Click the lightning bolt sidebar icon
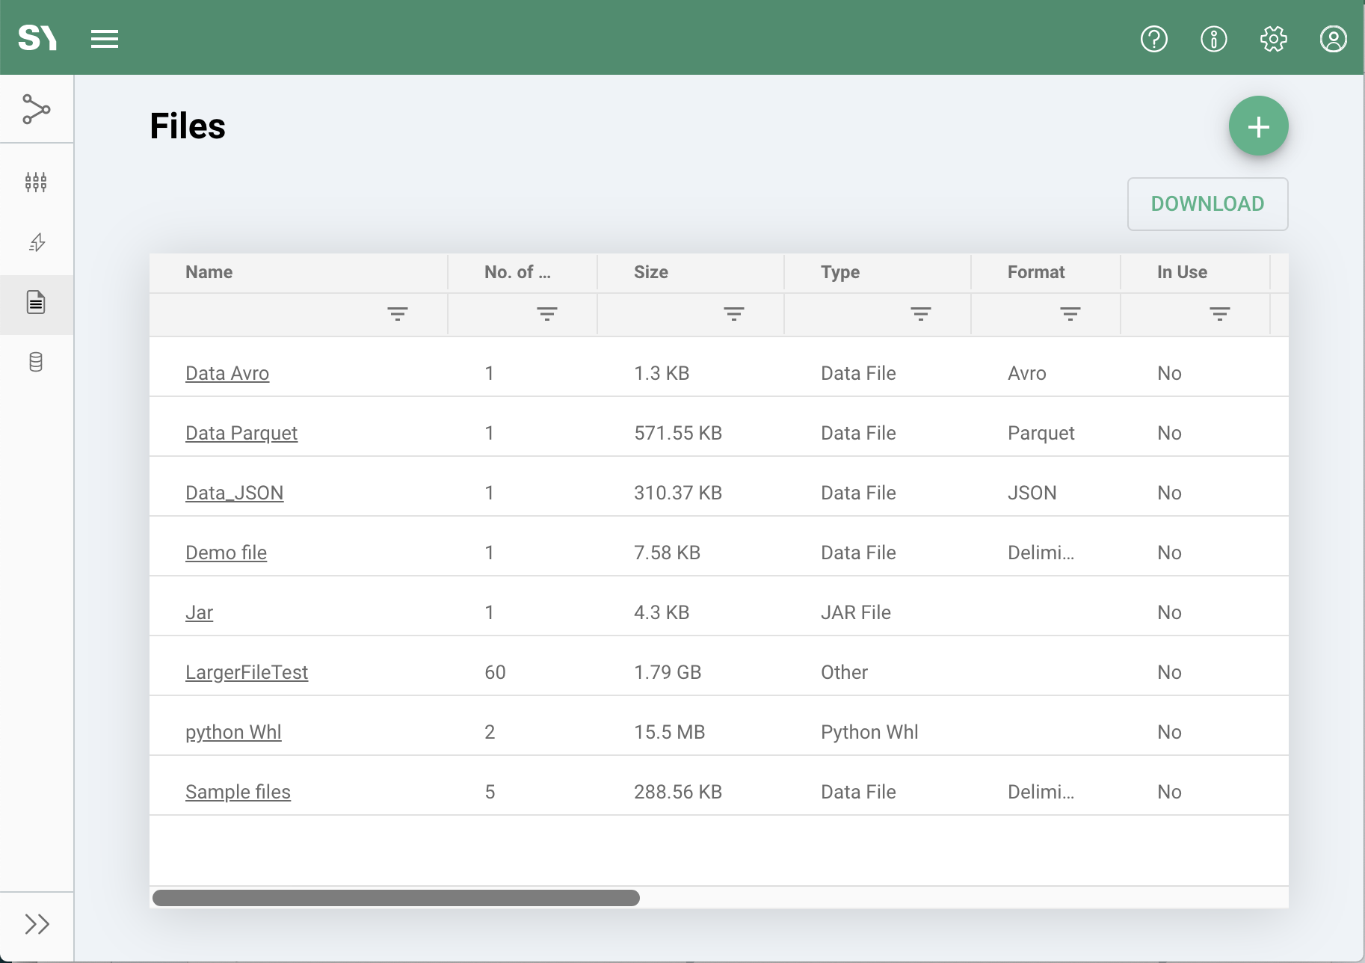 point(36,242)
